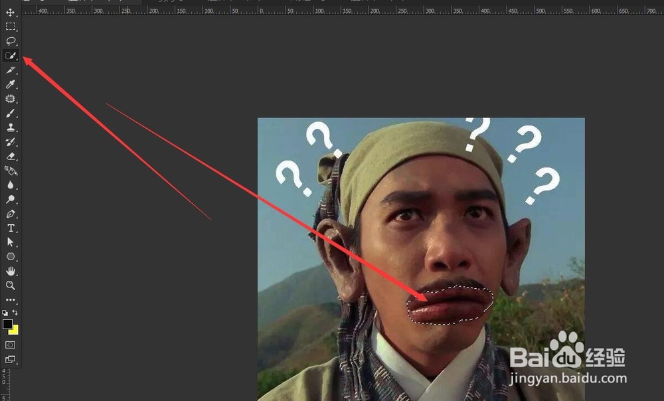664x401 pixels.
Task: Select the Dodge tool
Action: (10, 199)
